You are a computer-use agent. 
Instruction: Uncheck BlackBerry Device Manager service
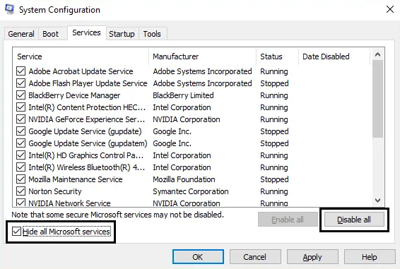pos(21,95)
